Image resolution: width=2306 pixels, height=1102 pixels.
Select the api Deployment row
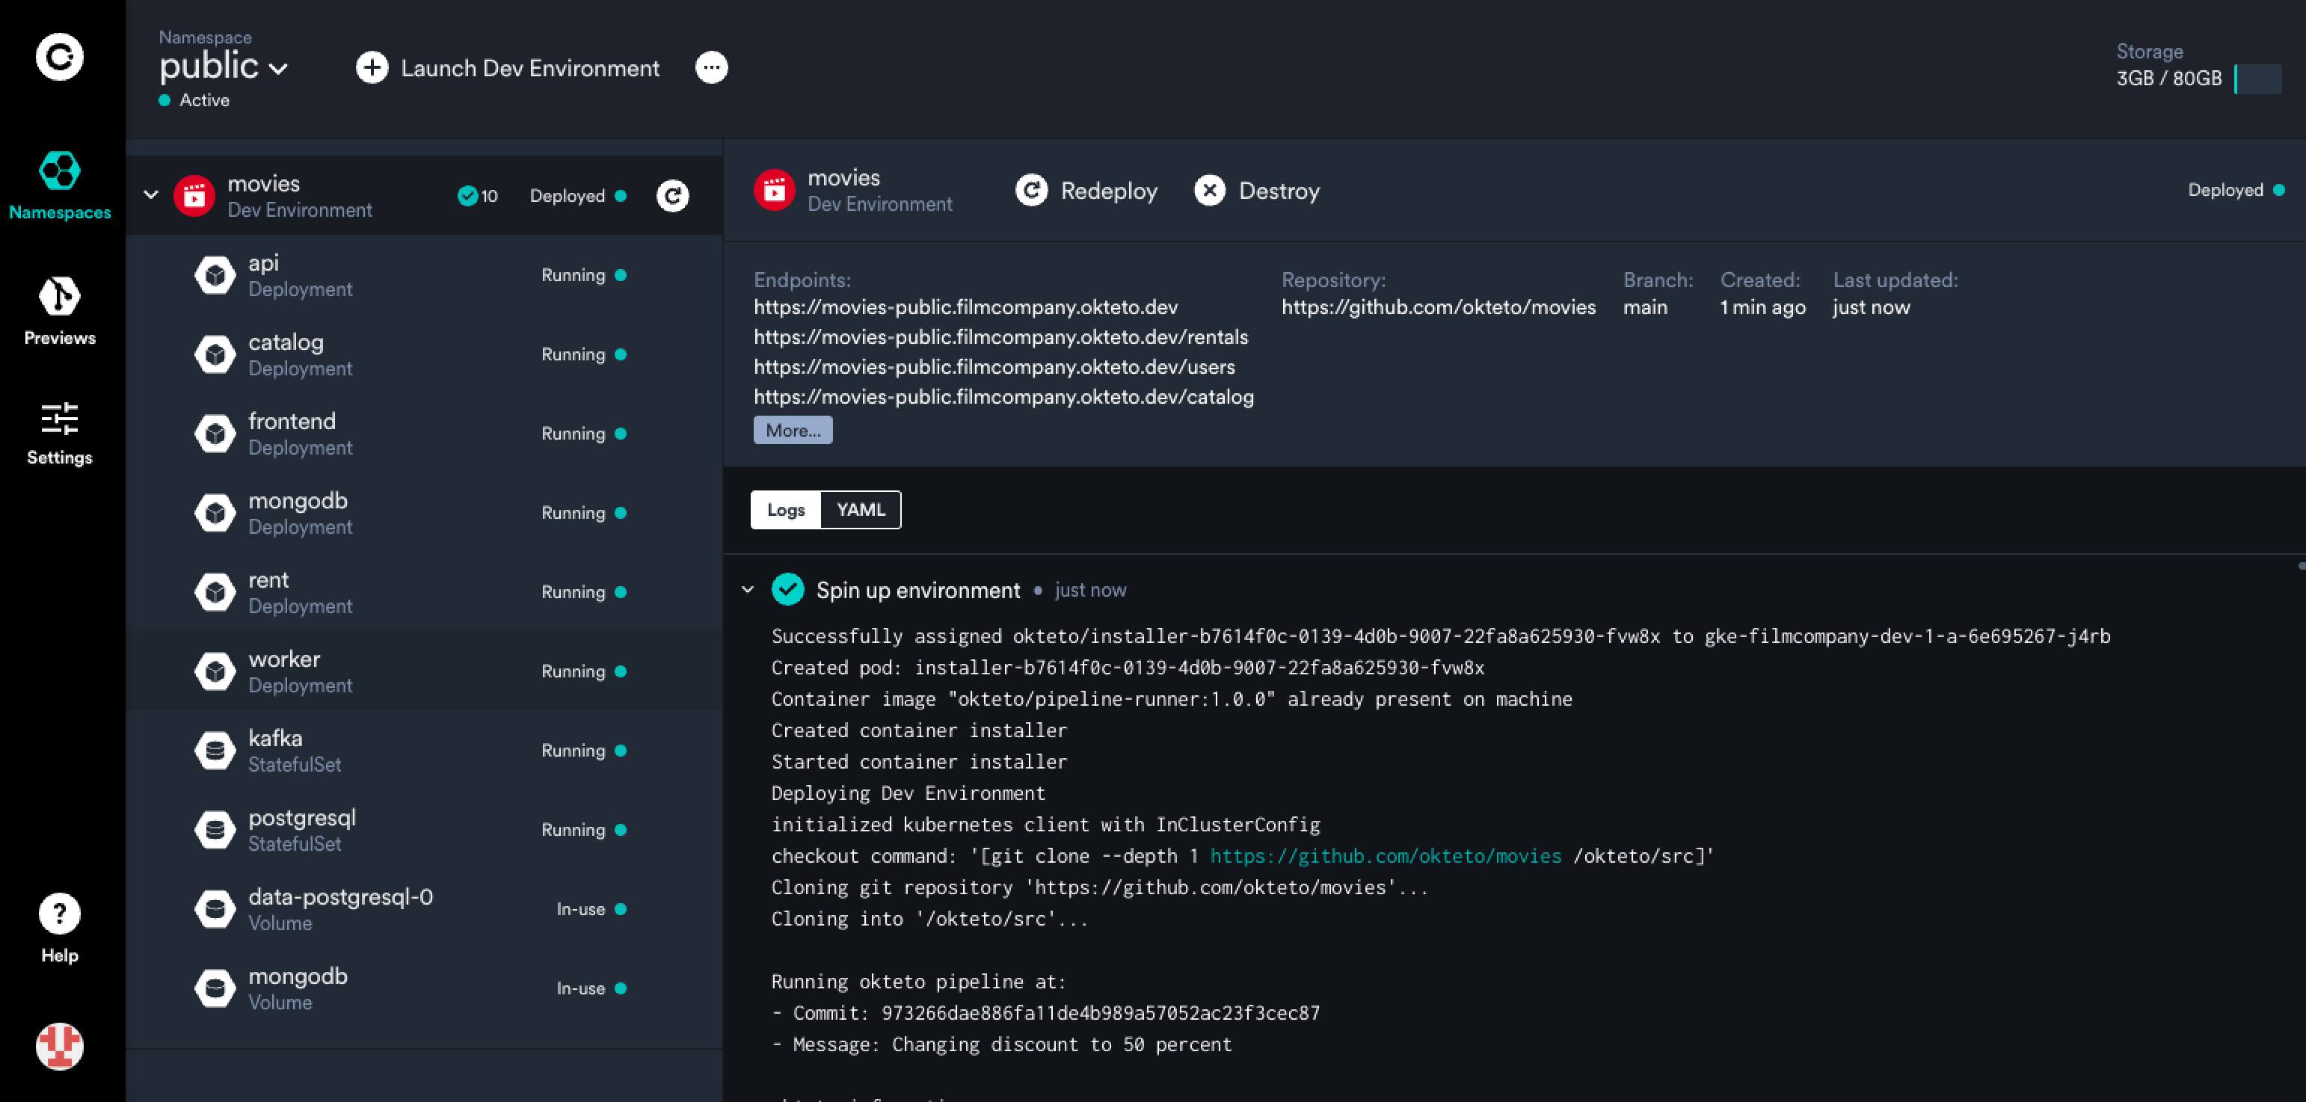tap(424, 275)
